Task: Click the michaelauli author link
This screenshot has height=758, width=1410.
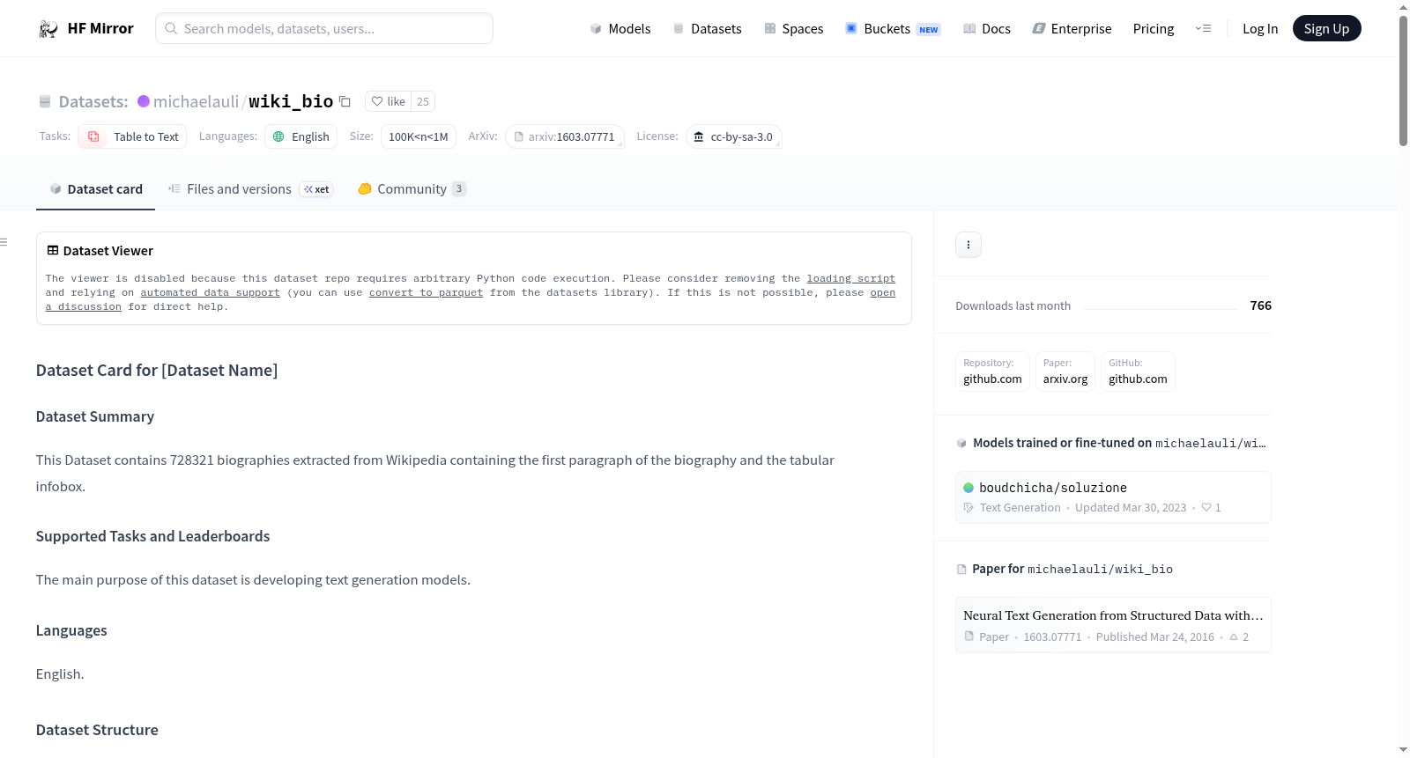Action: pyautogui.click(x=196, y=101)
